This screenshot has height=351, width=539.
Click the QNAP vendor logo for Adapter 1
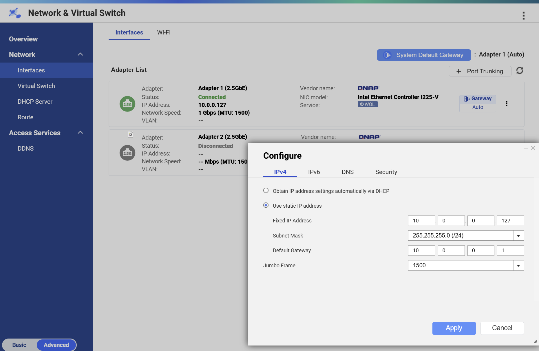tap(368, 88)
